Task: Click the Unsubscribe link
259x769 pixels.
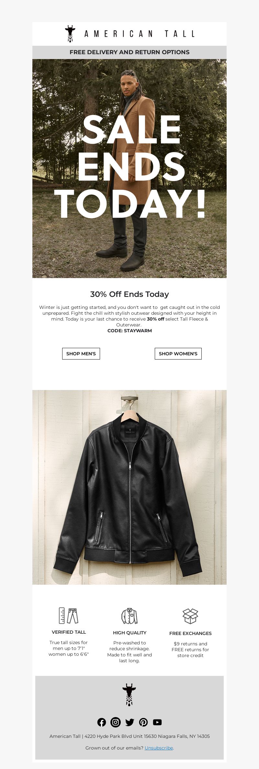Action: tap(159, 748)
